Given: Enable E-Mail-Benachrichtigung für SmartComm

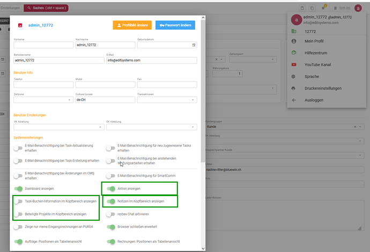Looking at the screenshot, I should pyautogui.click(x=110, y=176).
